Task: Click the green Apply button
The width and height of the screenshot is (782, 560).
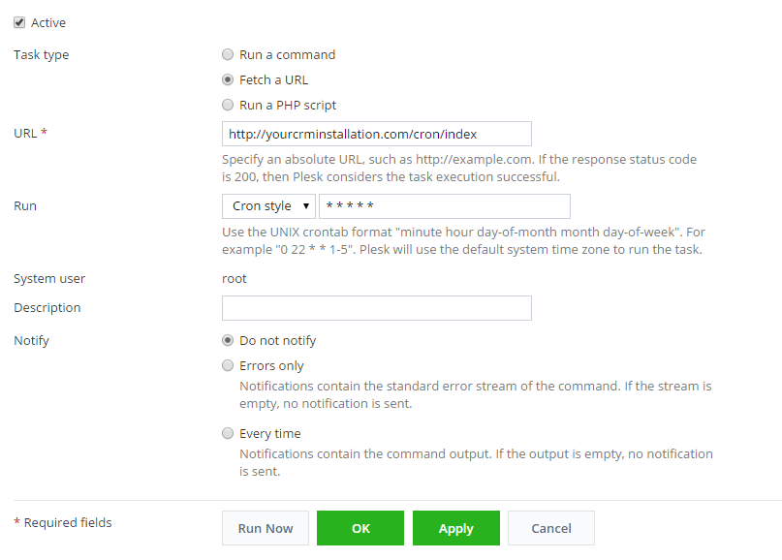Action: tap(455, 528)
